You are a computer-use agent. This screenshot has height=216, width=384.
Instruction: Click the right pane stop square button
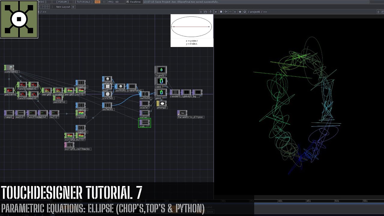pos(221,12)
